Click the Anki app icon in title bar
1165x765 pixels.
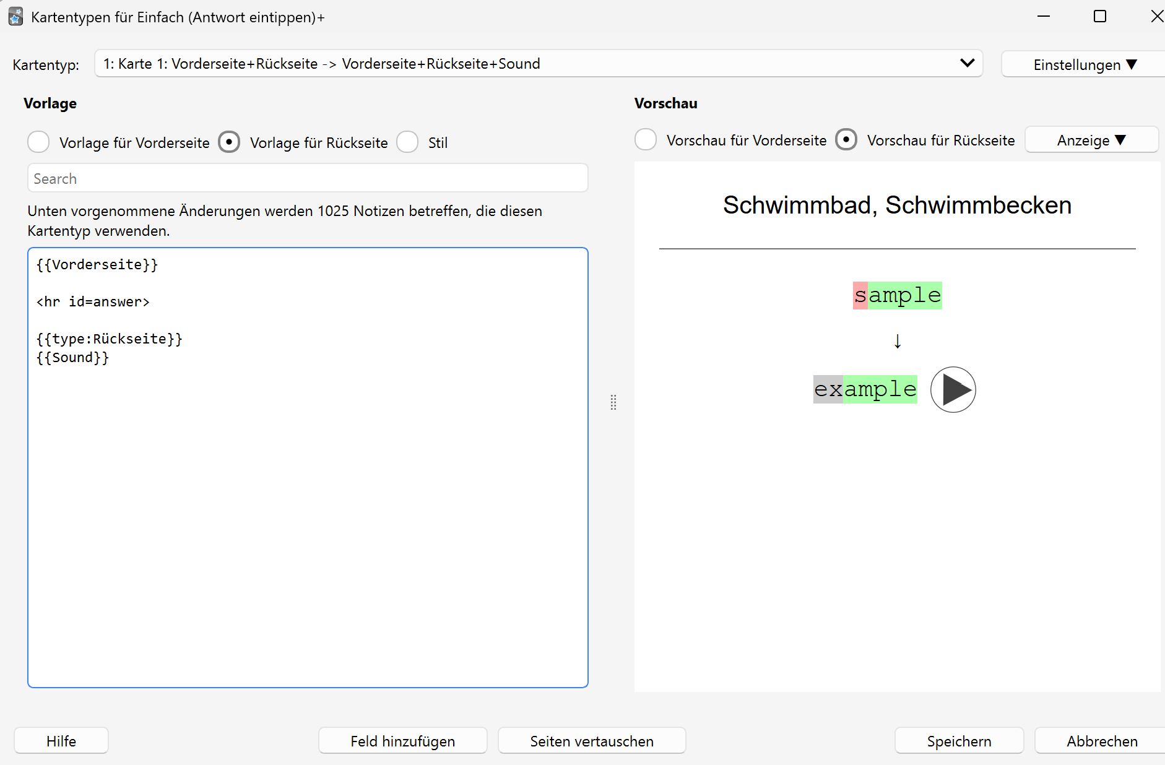coord(15,17)
